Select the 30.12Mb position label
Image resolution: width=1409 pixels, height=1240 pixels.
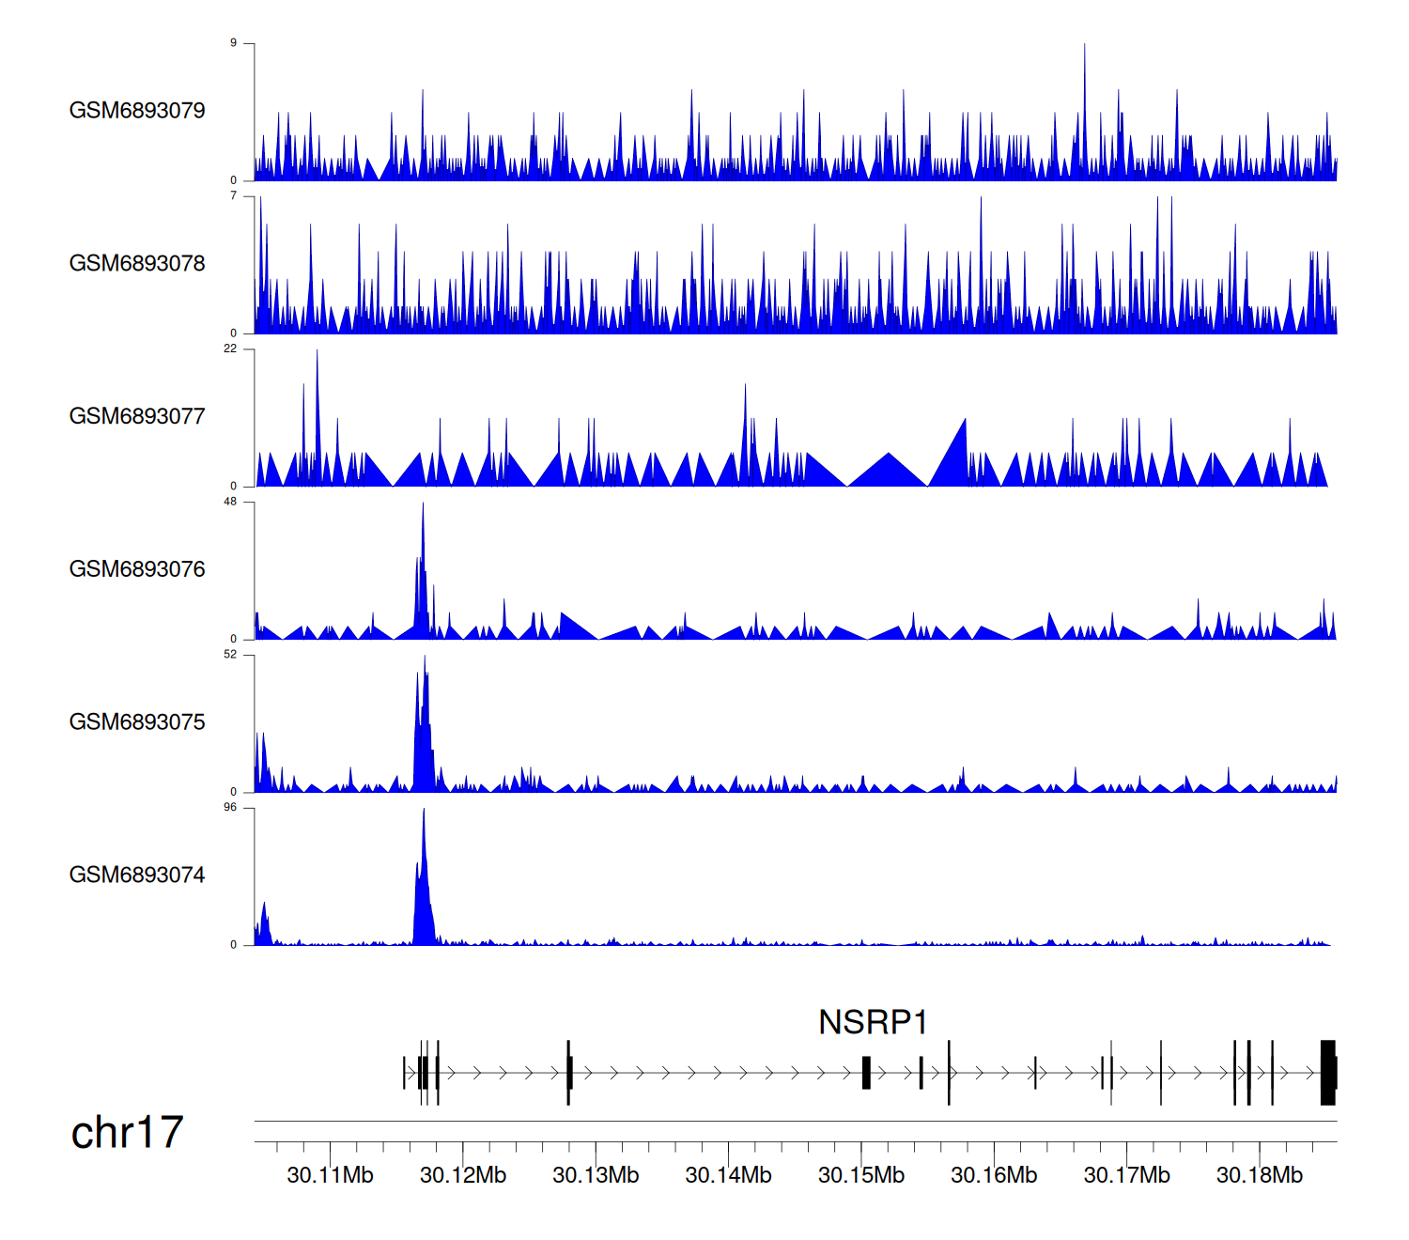(463, 1175)
